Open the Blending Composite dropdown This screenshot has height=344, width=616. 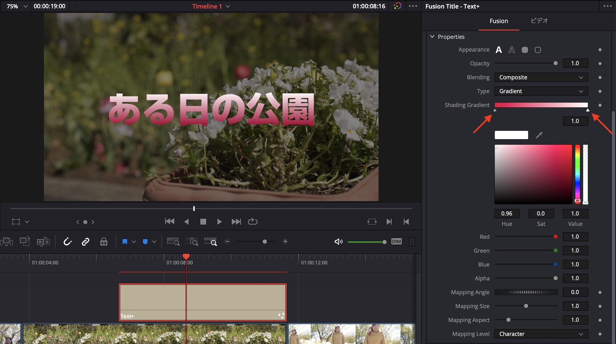pyautogui.click(x=541, y=77)
